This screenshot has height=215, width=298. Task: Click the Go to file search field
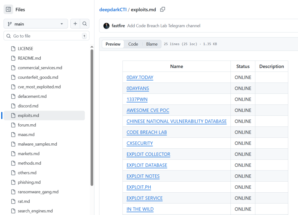point(46,36)
